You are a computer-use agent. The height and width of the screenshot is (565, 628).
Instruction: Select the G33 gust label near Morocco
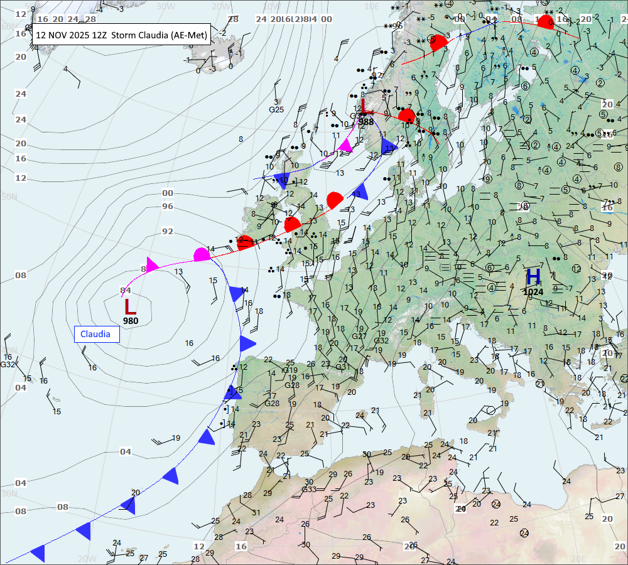pos(309,490)
